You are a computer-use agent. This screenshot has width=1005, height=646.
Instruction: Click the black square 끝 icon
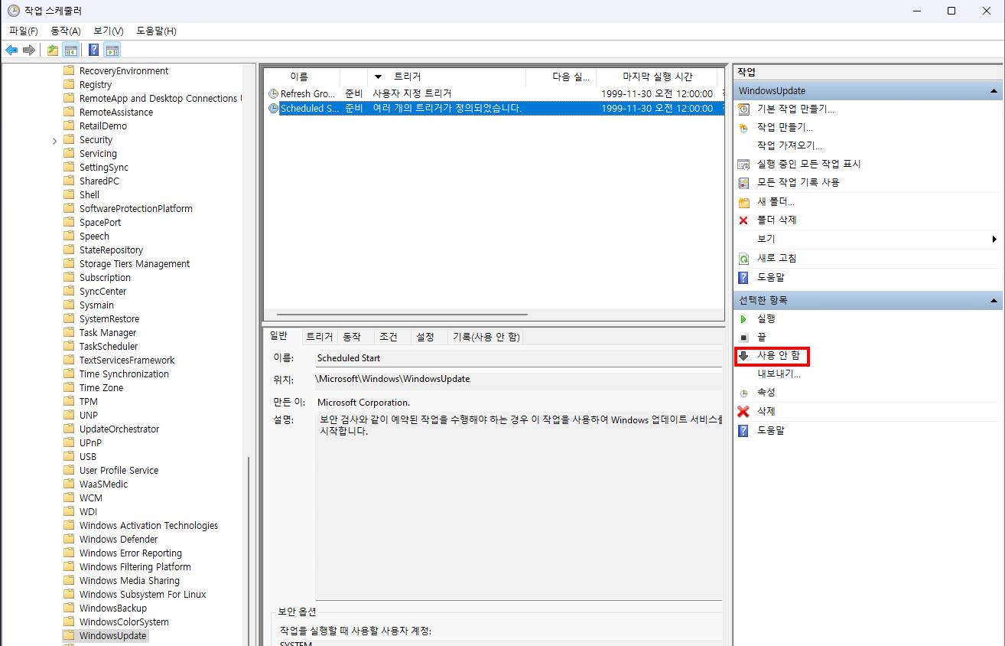(x=743, y=338)
